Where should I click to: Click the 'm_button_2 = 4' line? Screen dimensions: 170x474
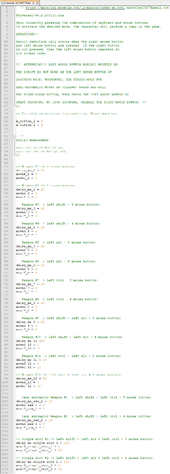click(x=29, y=125)
